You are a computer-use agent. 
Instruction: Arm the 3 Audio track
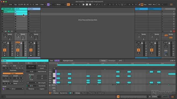31,55
